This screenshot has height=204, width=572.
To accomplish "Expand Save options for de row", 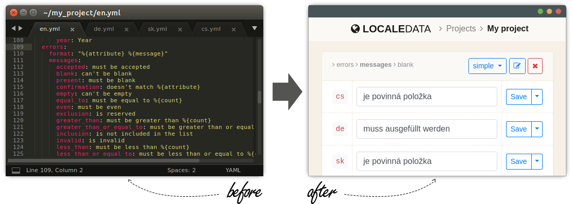I will (x=537, y=129).
